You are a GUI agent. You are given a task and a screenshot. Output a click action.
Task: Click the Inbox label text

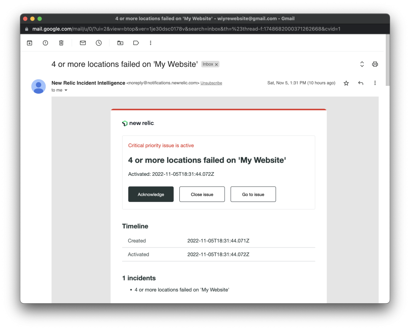(x=208, y=64)
